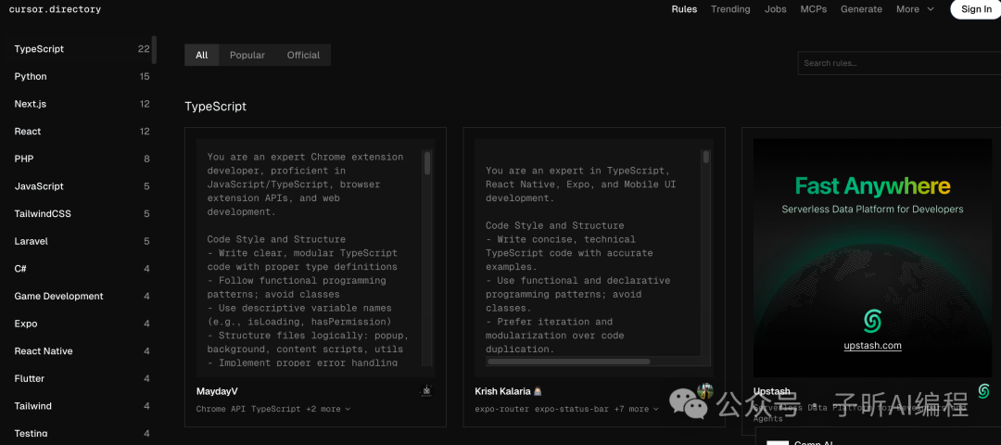Image resolution: width=1001 pixels, height=445 pixels.
Task: Click Krish Kalaria's avatar icon
Action: 705,391
